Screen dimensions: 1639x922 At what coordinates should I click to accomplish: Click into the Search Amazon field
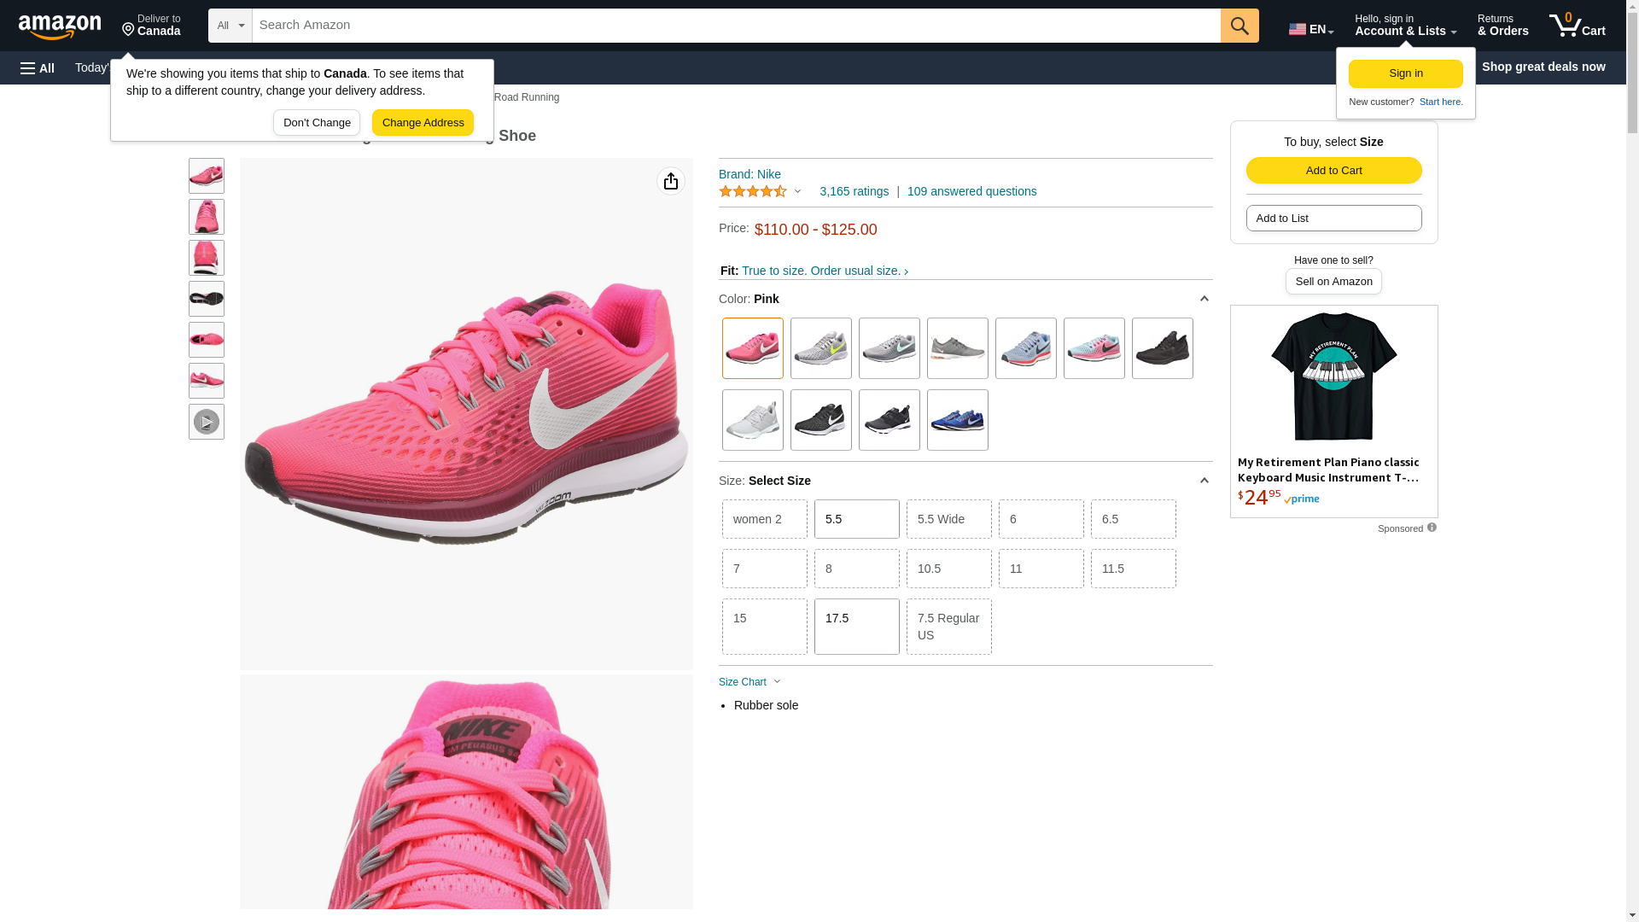point(736,26)
